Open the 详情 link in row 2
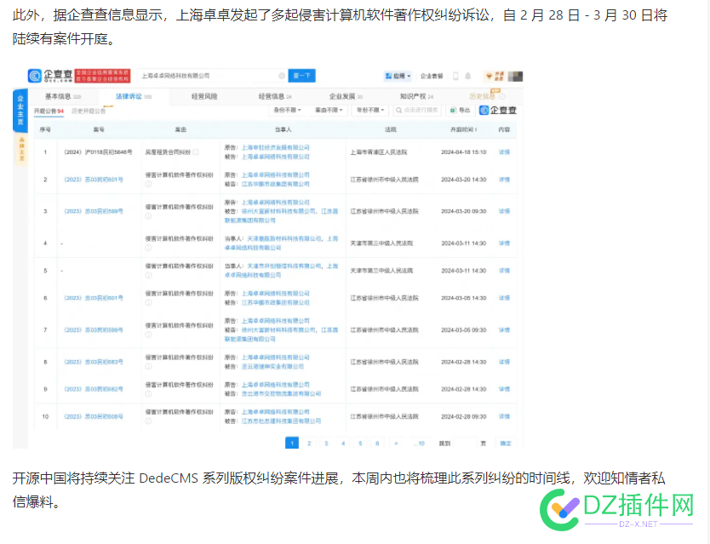The height and width of the screenshot is (544, 710). (504, 180)
